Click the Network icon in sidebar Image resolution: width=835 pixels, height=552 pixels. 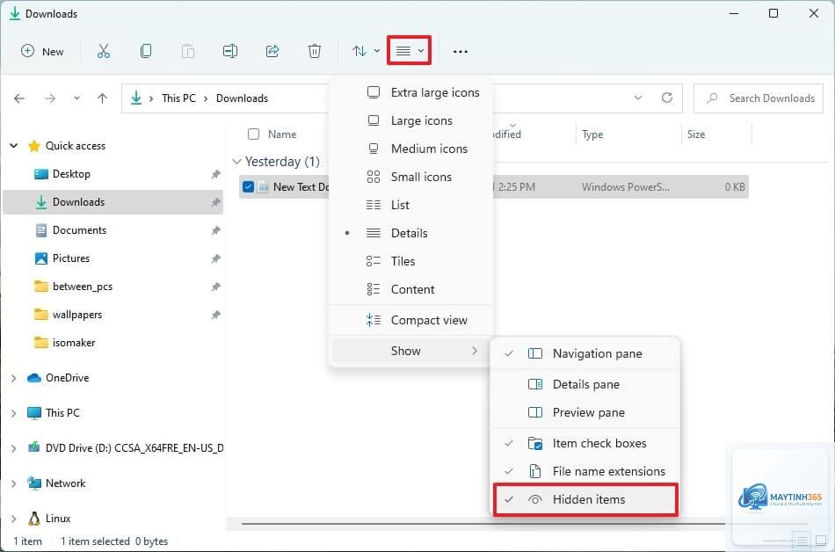click(34, 483)
